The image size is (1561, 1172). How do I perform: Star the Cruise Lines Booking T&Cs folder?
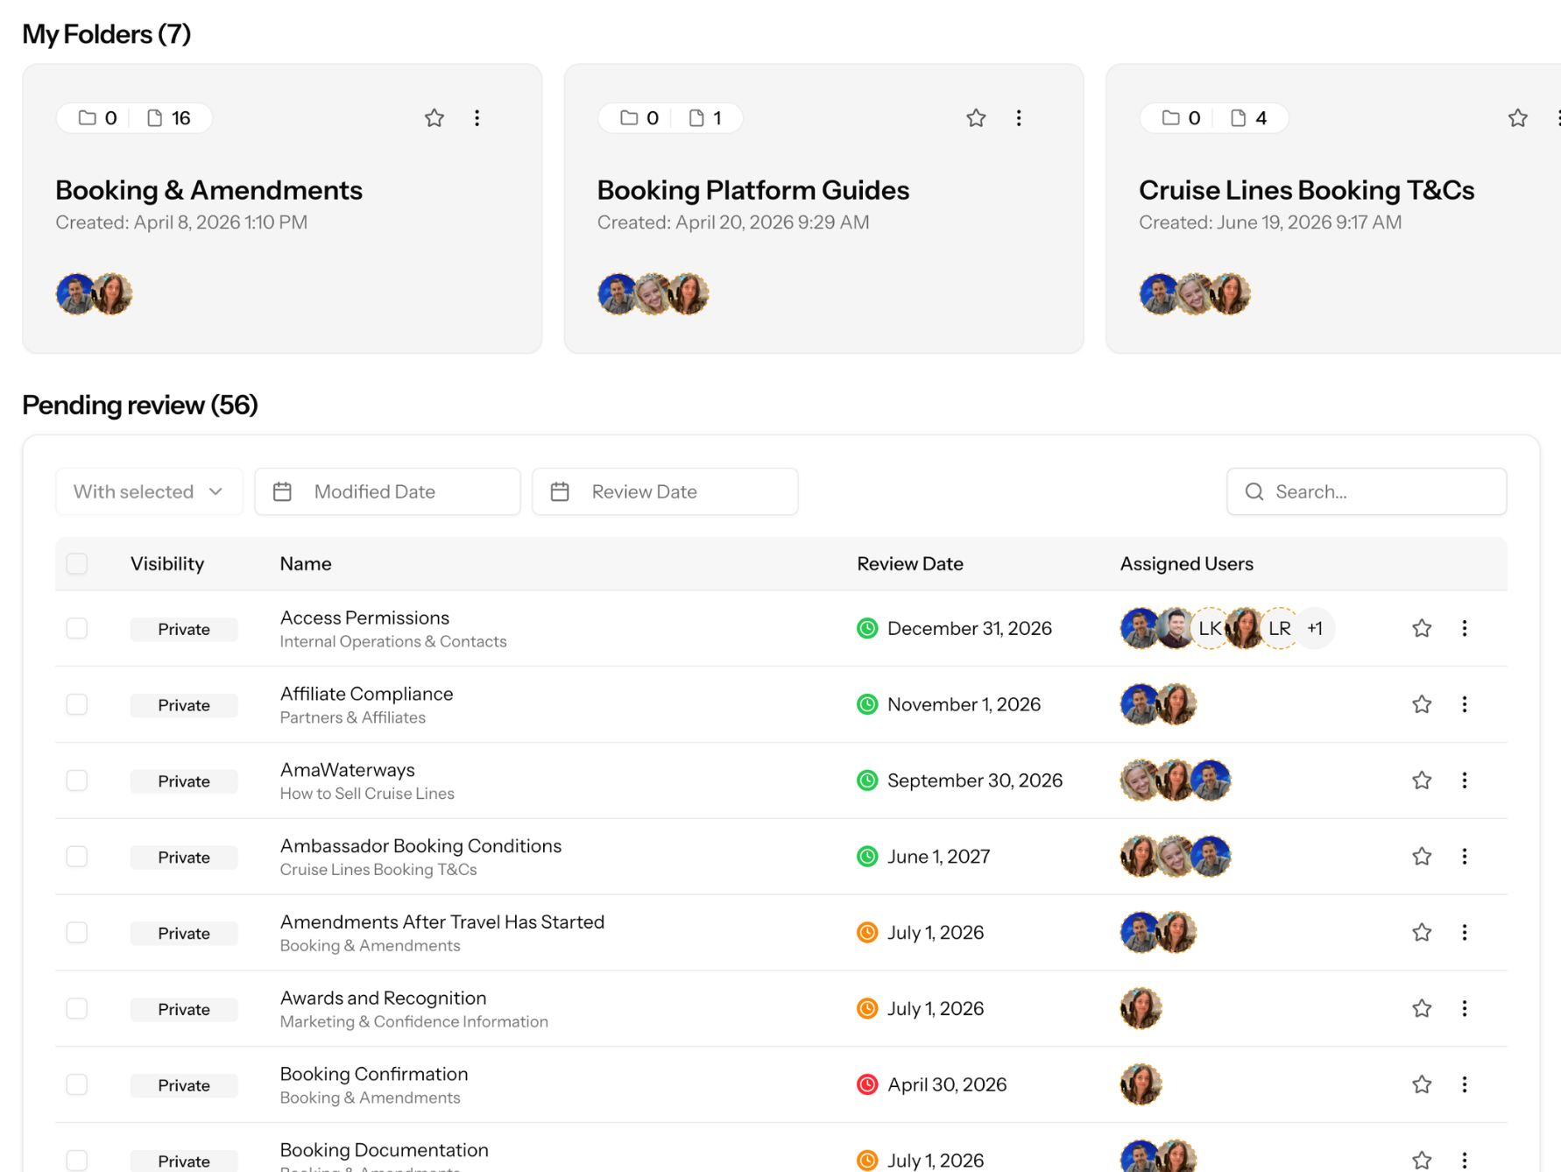1517,117
